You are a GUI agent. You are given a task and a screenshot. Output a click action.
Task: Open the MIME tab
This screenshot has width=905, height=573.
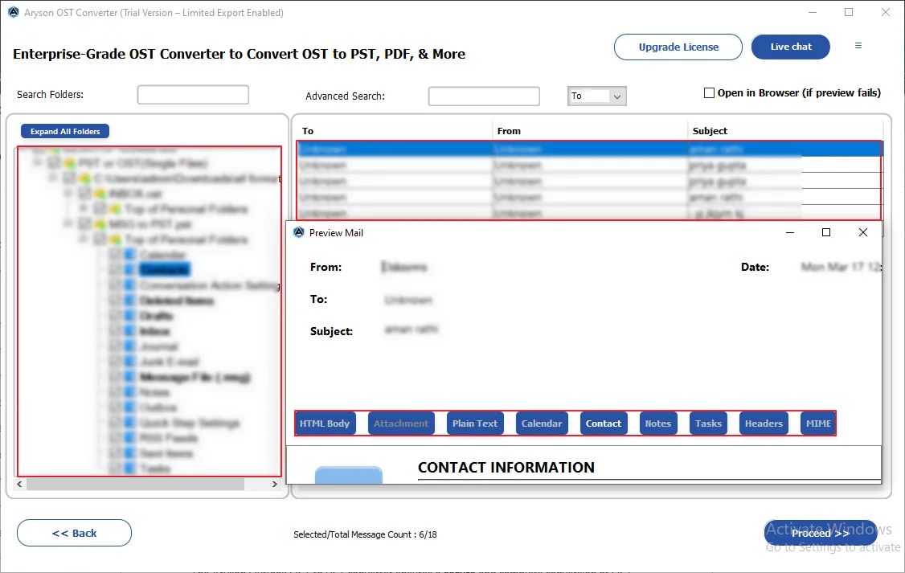818,424
